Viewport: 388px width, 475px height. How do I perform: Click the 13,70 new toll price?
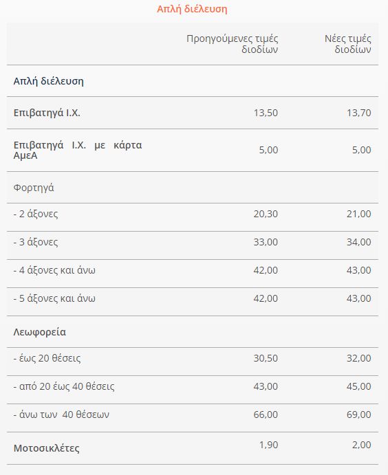point(359,113)
